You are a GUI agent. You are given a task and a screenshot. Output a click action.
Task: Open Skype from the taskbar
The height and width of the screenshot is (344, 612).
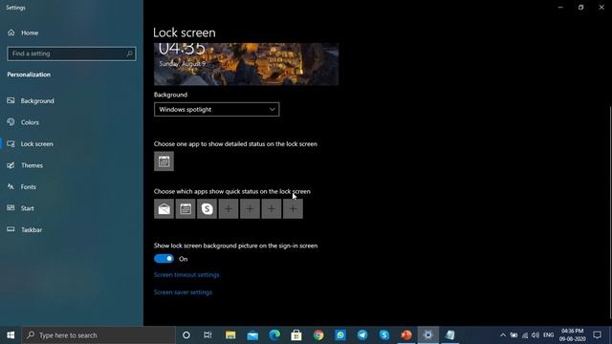(384, 335)
